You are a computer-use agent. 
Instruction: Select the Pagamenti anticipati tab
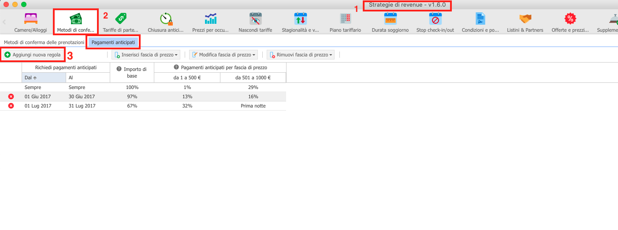click(x=113, y=42)
